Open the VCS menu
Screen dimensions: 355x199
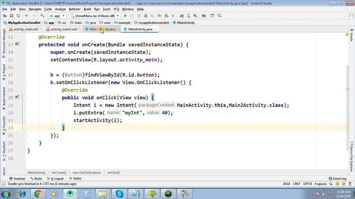click(x=116, y=9)
